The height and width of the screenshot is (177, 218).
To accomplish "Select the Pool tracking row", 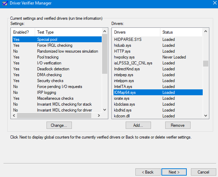I will point(57,57).
